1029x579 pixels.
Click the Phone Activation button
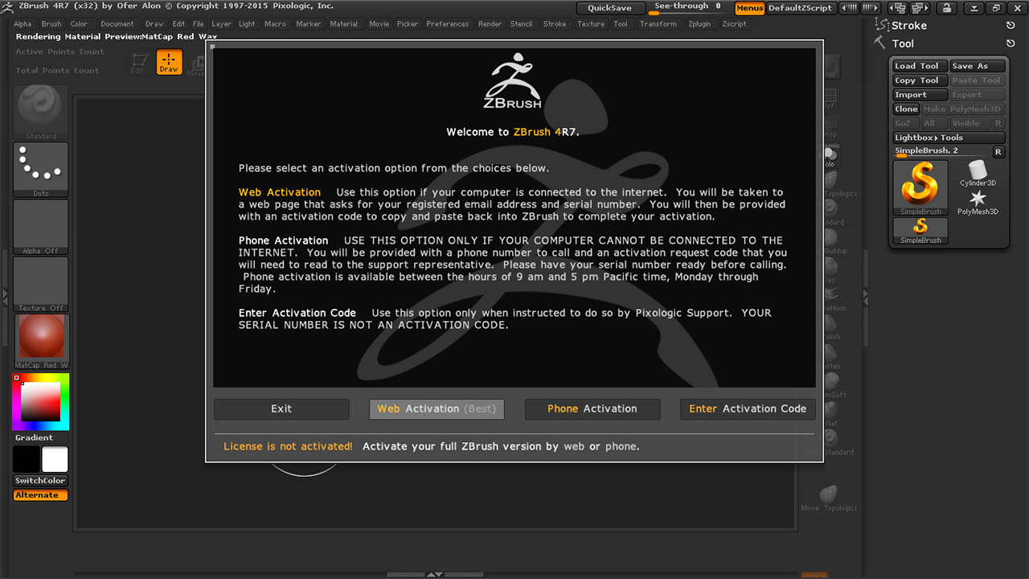click(x=592, y=409)
